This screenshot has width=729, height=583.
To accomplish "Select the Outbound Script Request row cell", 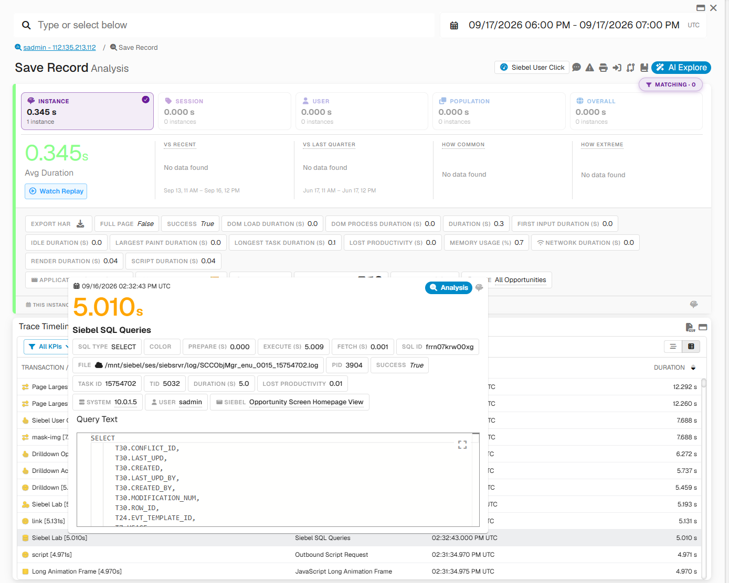I will pyautogui.click(x=332, y=555).
